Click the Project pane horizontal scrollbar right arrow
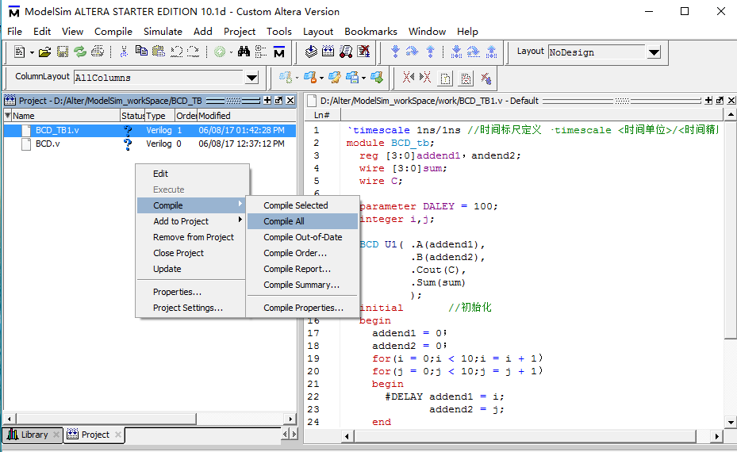This screenshot has width=737, height=452. coord(290,418)
